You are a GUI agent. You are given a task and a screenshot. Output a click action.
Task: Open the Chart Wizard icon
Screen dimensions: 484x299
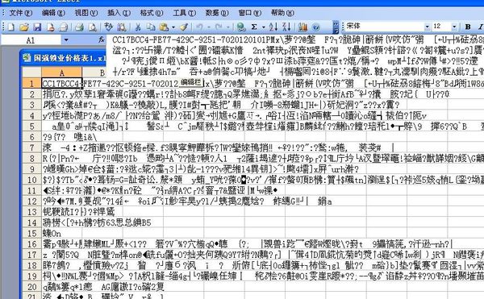[302, 27]
